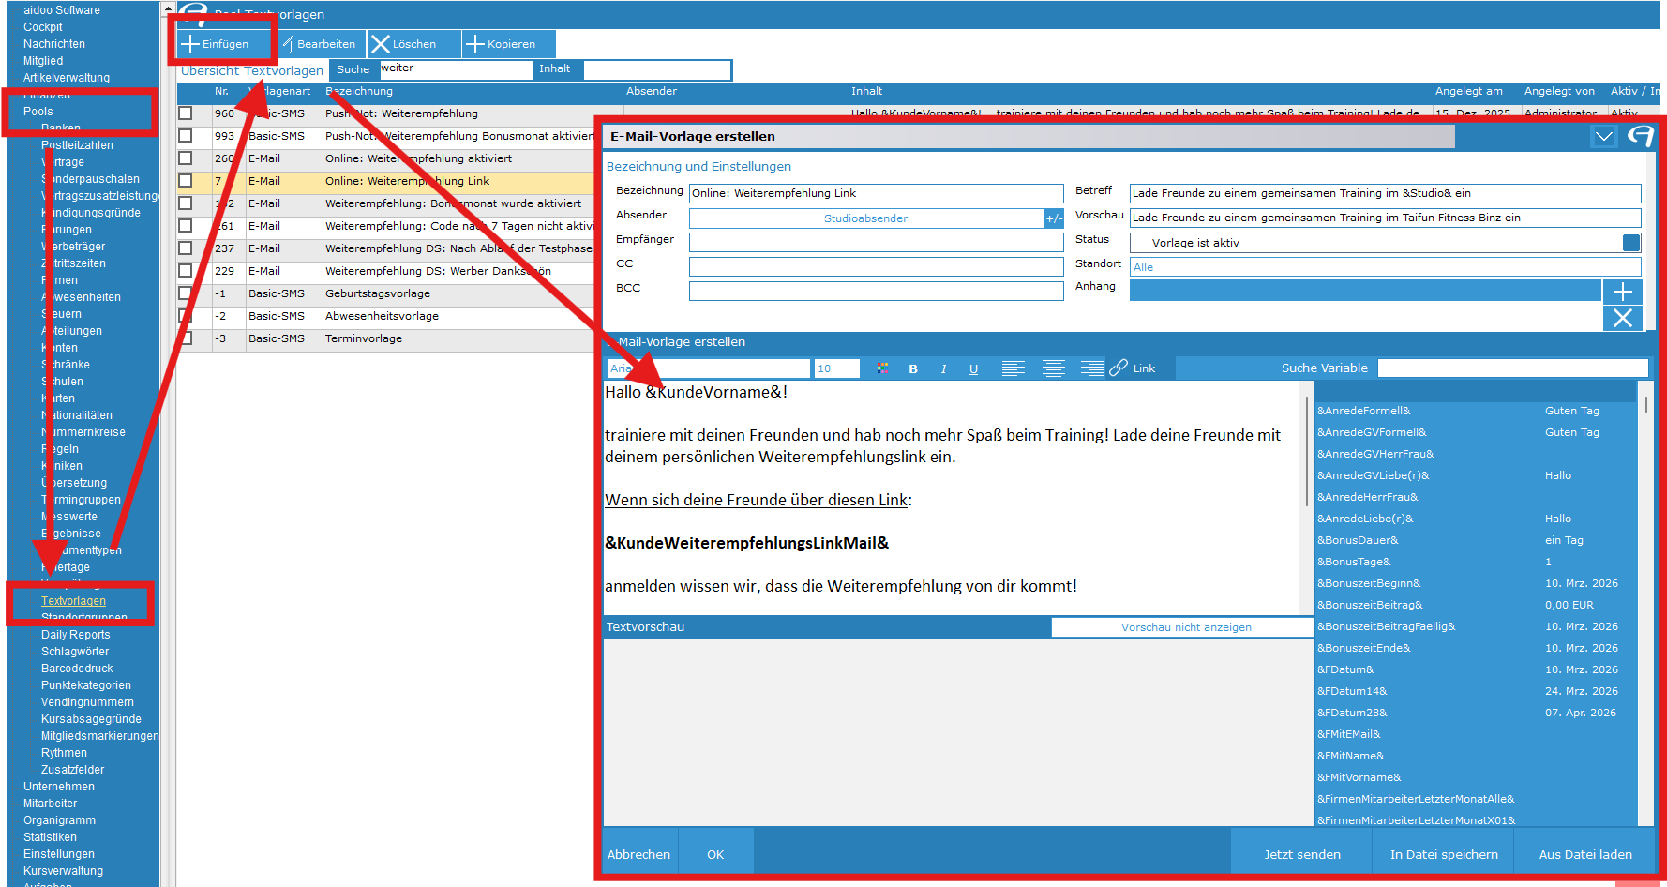Click into the 'Suche Variable' field
This screenshot has height=887, width=1667.
[x=1511, y=368]
